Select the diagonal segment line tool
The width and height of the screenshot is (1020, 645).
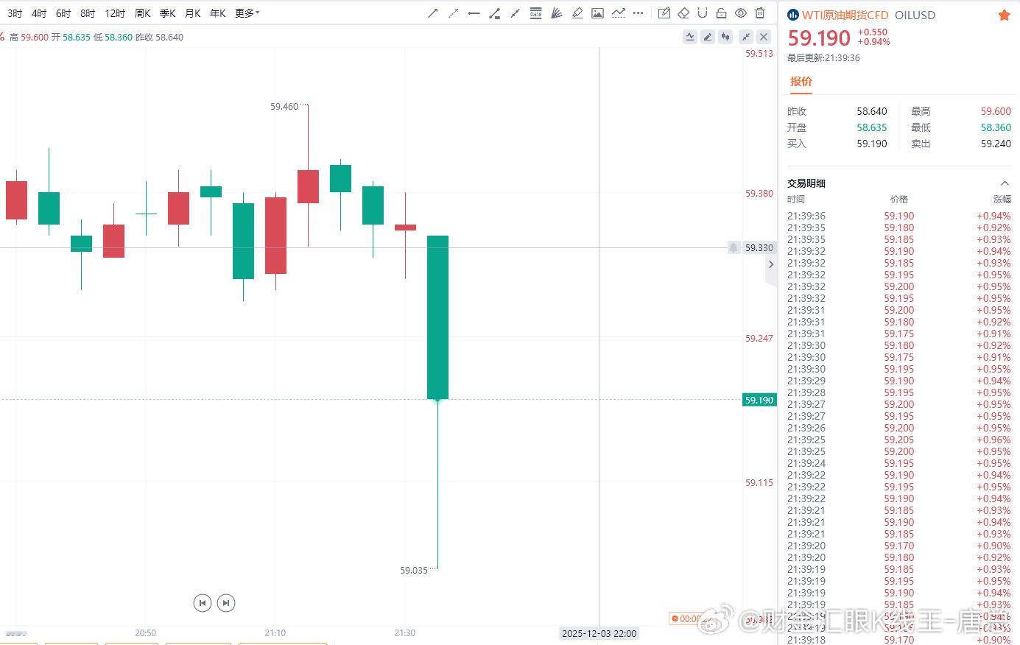click(x=515, y=13)
